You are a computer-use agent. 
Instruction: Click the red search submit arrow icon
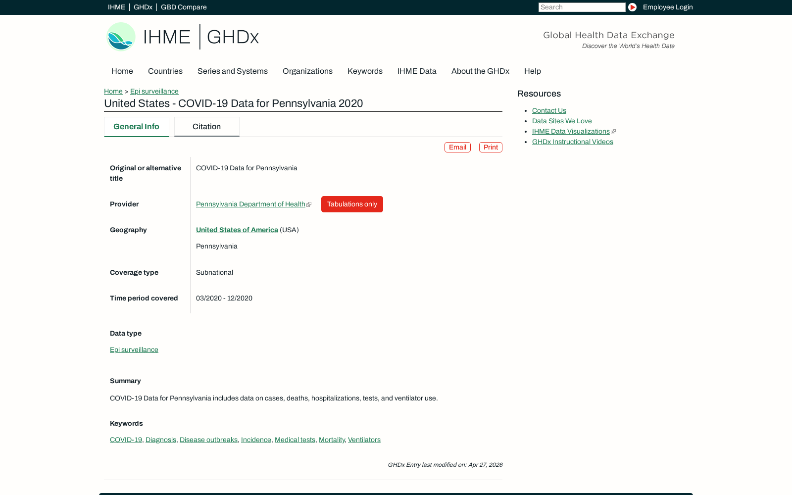click(x=632, y=7)
